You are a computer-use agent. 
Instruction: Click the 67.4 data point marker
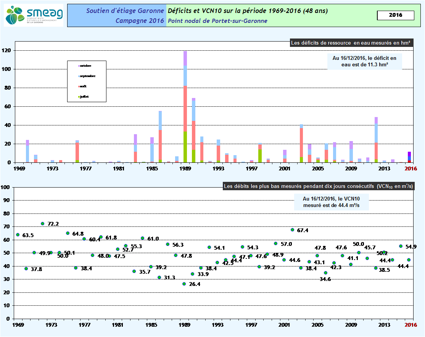pos(292,230)
